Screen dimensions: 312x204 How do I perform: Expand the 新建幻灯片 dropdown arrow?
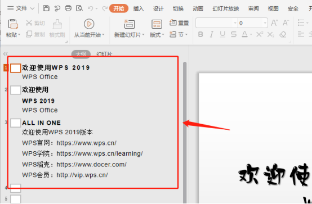(143, 35)
